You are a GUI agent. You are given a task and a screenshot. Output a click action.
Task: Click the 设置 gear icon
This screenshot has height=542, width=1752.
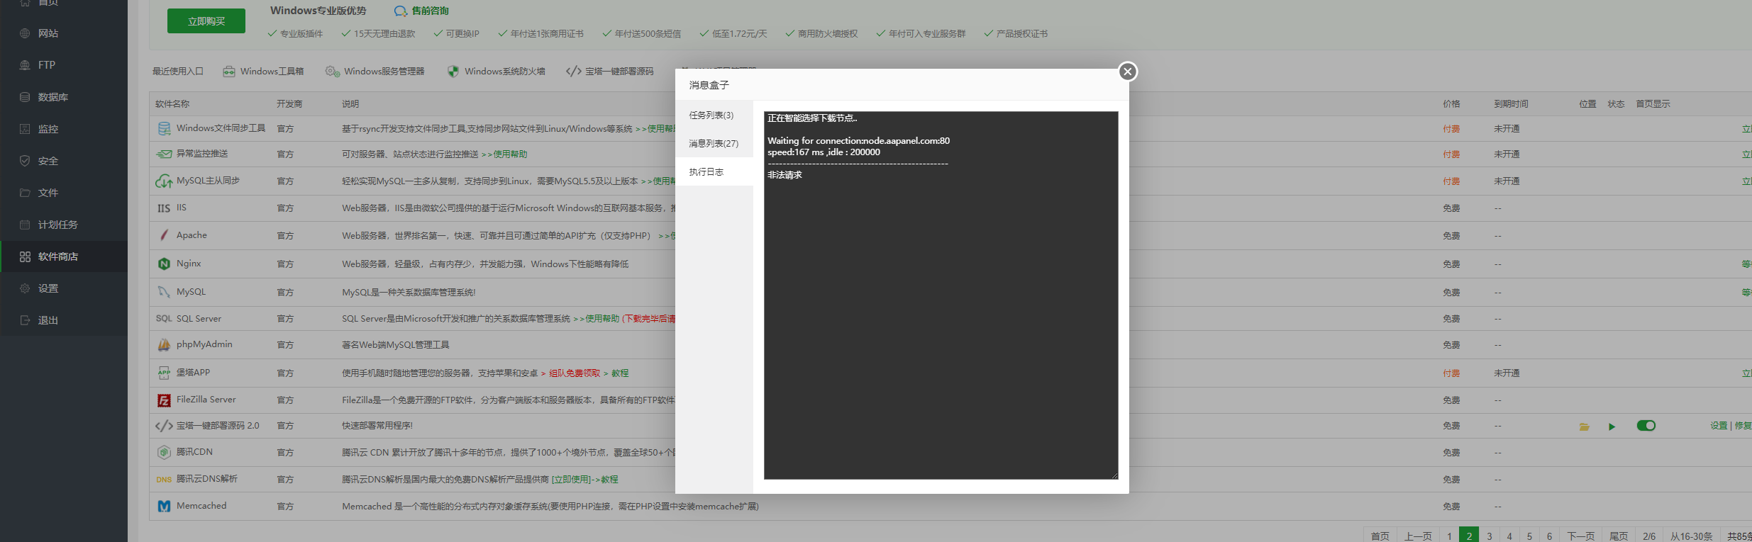click(25, 288)
